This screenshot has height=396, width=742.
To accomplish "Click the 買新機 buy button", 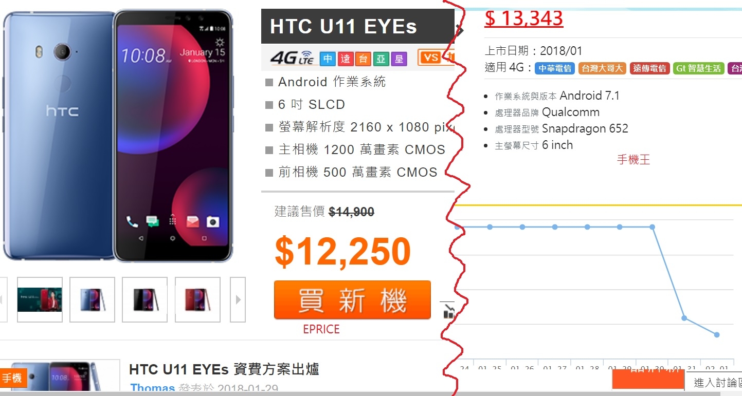I will (x=352, y=300).
